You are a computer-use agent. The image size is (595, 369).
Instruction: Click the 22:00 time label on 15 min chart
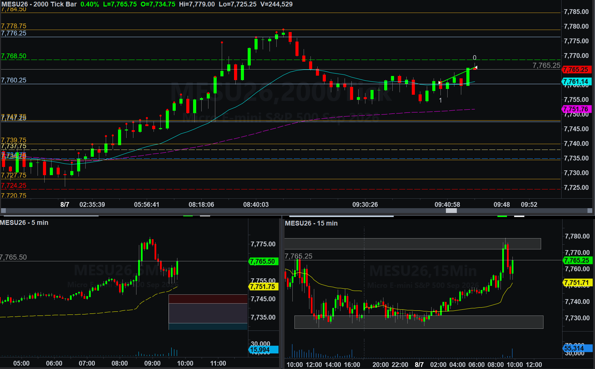tap(400, 365)
